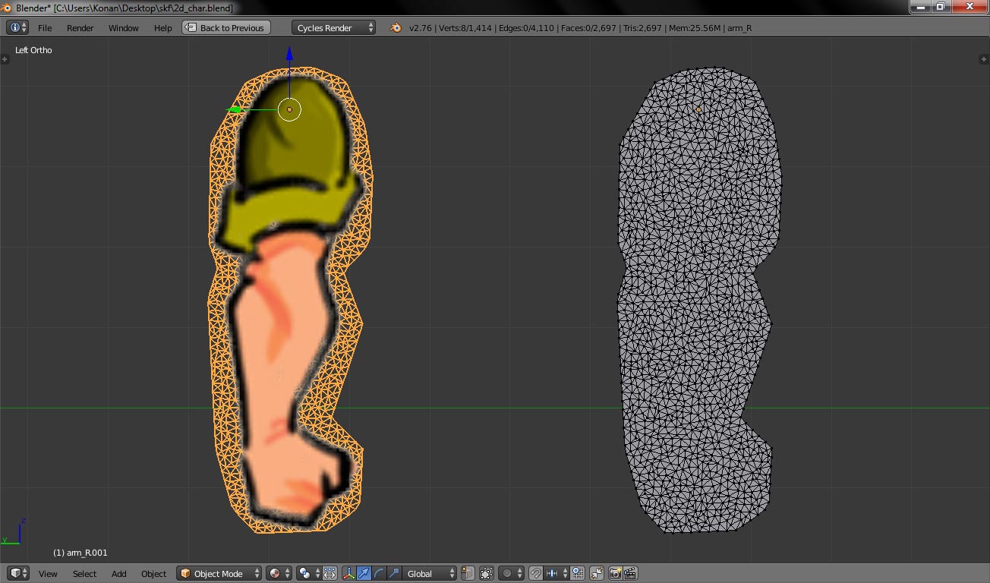Click the '(1) arm_R.001' object label
The width and height of the screenshot is (990, 583).
80,553
